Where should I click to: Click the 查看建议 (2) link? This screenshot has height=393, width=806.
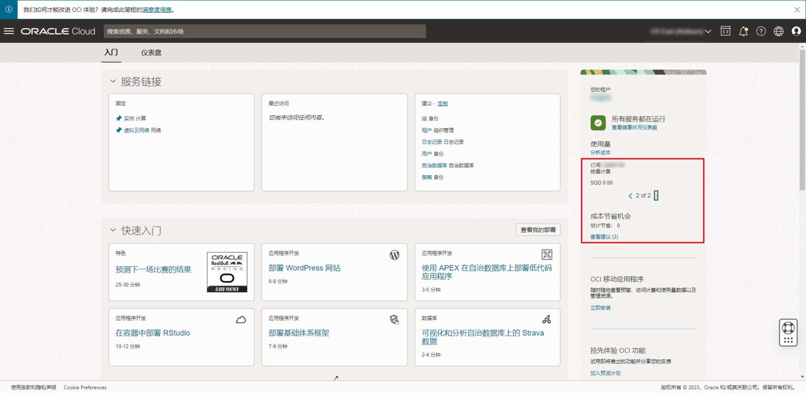tap(604, 237)
